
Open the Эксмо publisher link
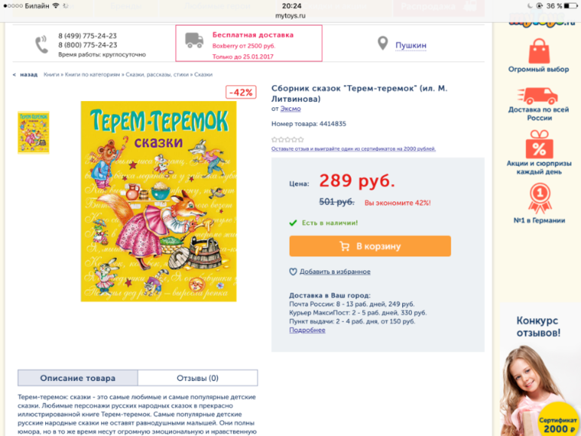click(x=290, y=109)
